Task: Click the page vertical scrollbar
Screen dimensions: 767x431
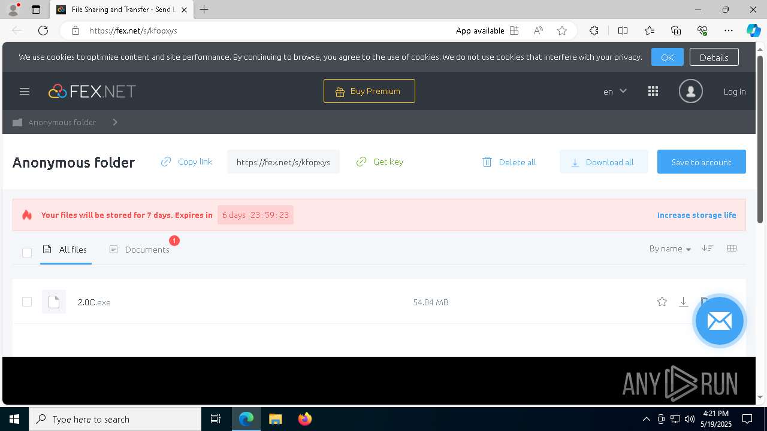Action: pyautogui.click(x=760, y=139)
